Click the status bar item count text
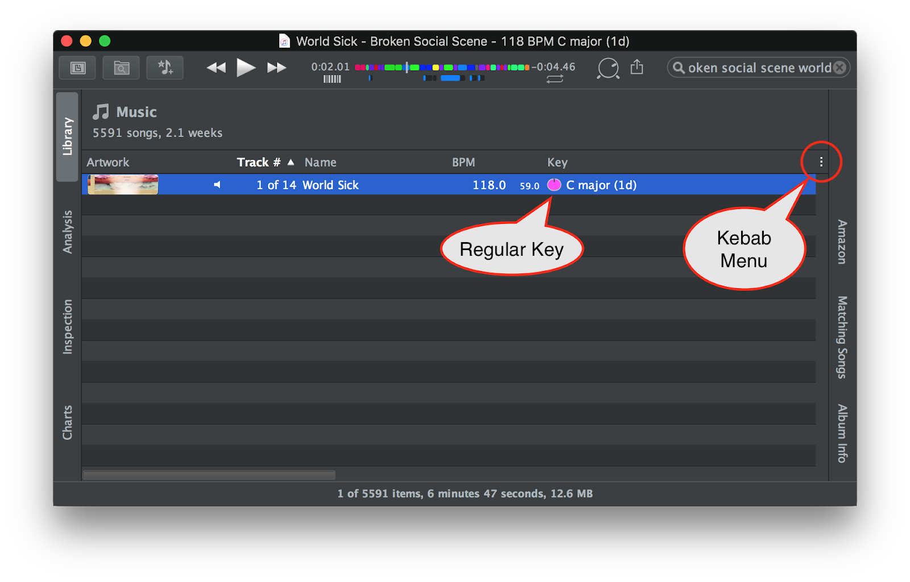Screen dimensions: 910x582 click(465, 493)
